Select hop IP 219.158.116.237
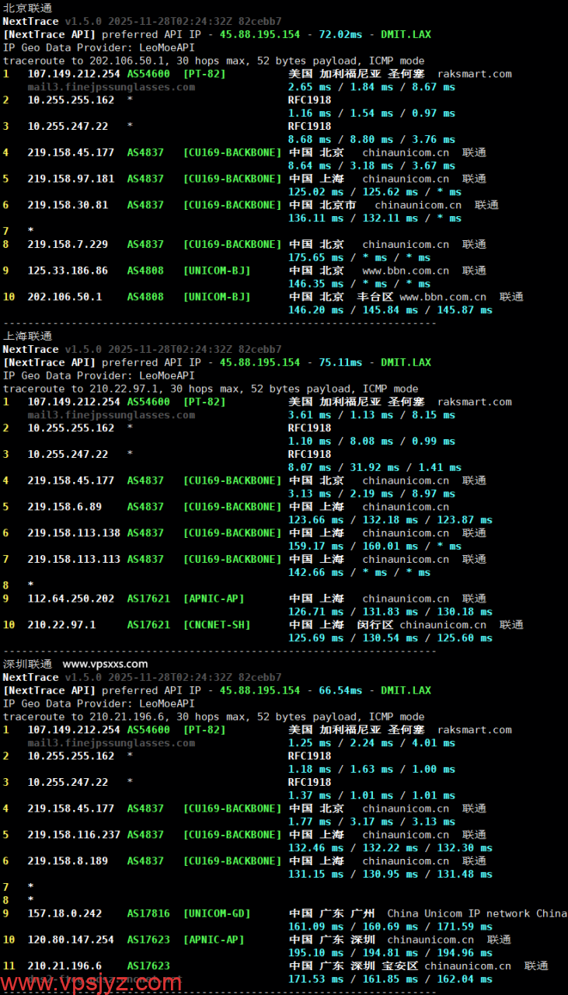Image resolution: width=568 pixels, height=995 pixels. click(x=74, y=835)
